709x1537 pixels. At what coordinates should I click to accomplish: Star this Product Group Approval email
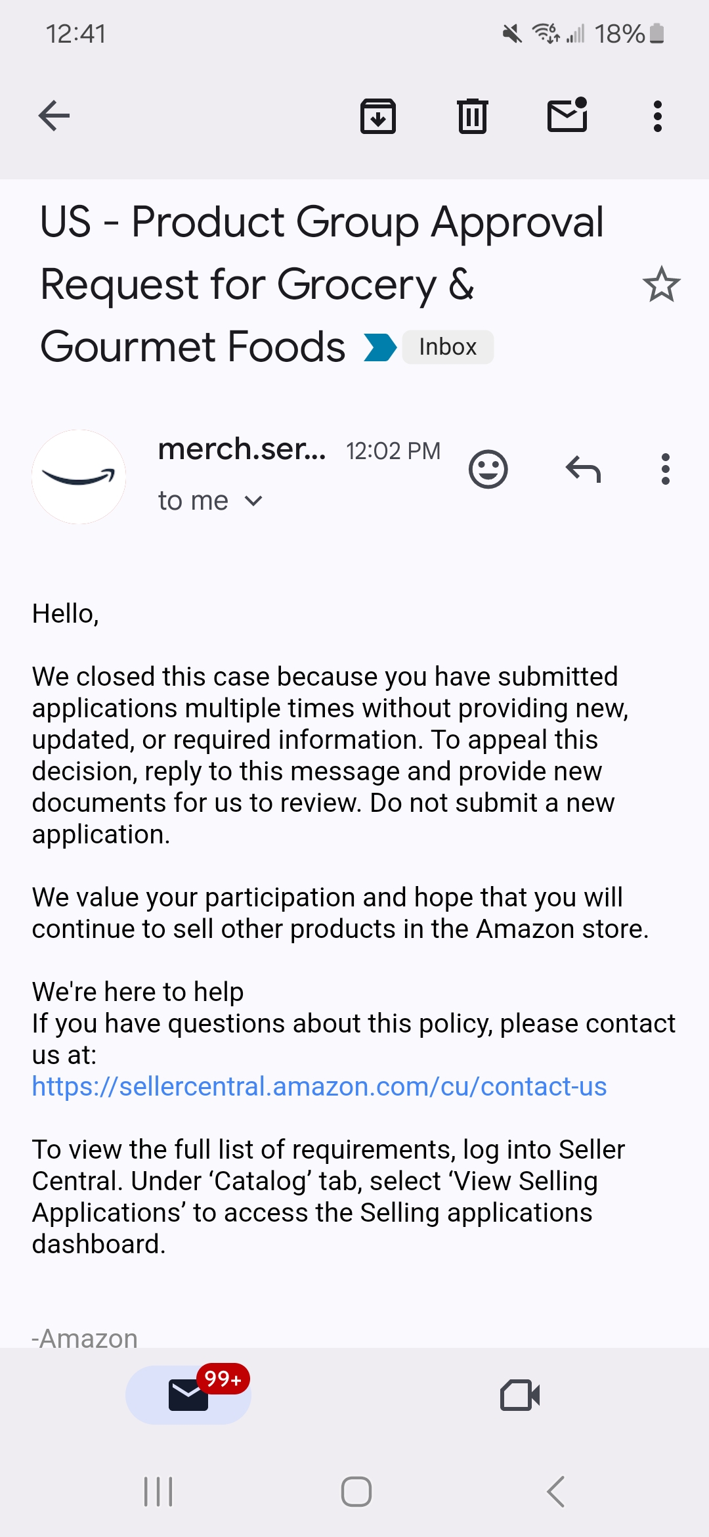pyautogui.click(x=661, y=284)
